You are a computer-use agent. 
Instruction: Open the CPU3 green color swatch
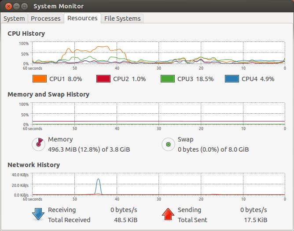(x=168, y=79)
